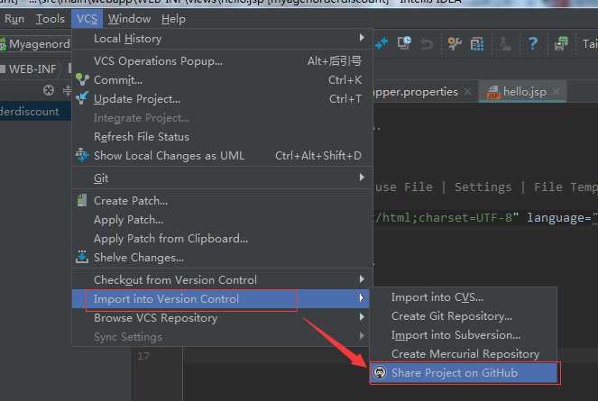Open the Window menu
This screenshot has width=598, height=401.
pyautogui.click(x=129, y=18)
